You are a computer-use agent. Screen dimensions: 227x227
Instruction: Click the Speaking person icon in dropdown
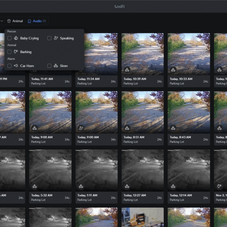(56, 38)
